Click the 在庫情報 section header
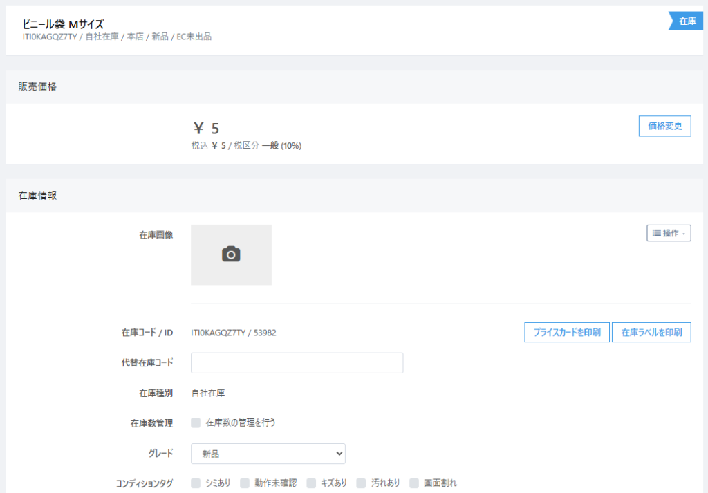This screenshot has height=493, width=708. pyautogui.click(x=37, y=196)
